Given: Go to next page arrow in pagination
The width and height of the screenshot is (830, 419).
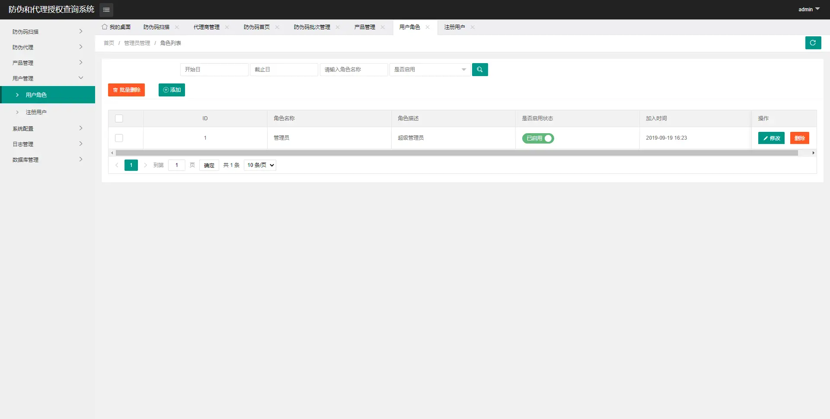Looking at the screenshot, I should coord(146,165).
